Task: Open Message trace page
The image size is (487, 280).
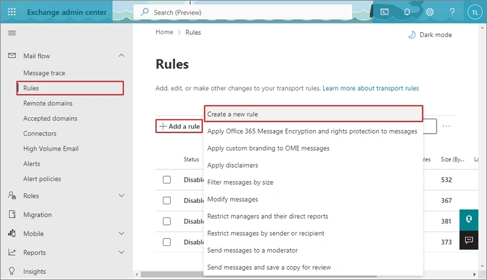Action: (x=44, y=73)
